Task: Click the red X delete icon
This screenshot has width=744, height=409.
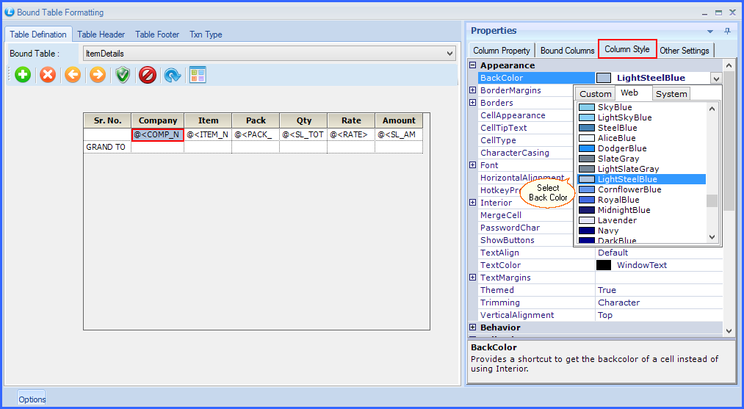Action: point(48,75)
